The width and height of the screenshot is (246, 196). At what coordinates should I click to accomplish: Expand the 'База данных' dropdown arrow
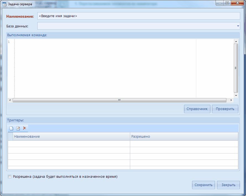[238, 26]
